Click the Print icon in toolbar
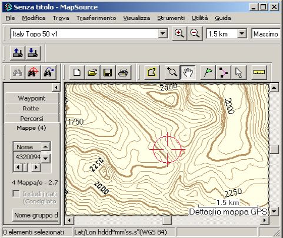The width and height of the screenshot is (283, 238). [x=124, y=72]
